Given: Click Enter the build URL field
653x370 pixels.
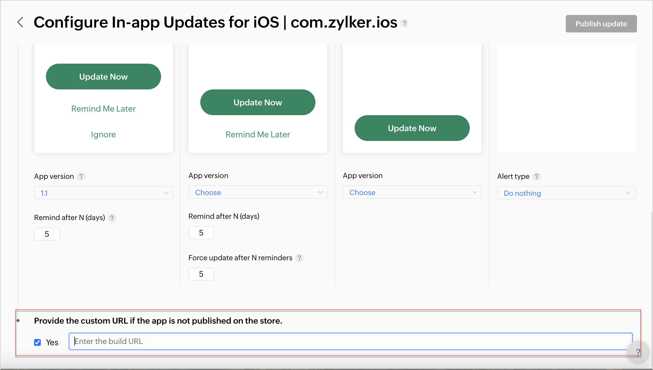Looking at the screenshot, I should tap(351, 341).
